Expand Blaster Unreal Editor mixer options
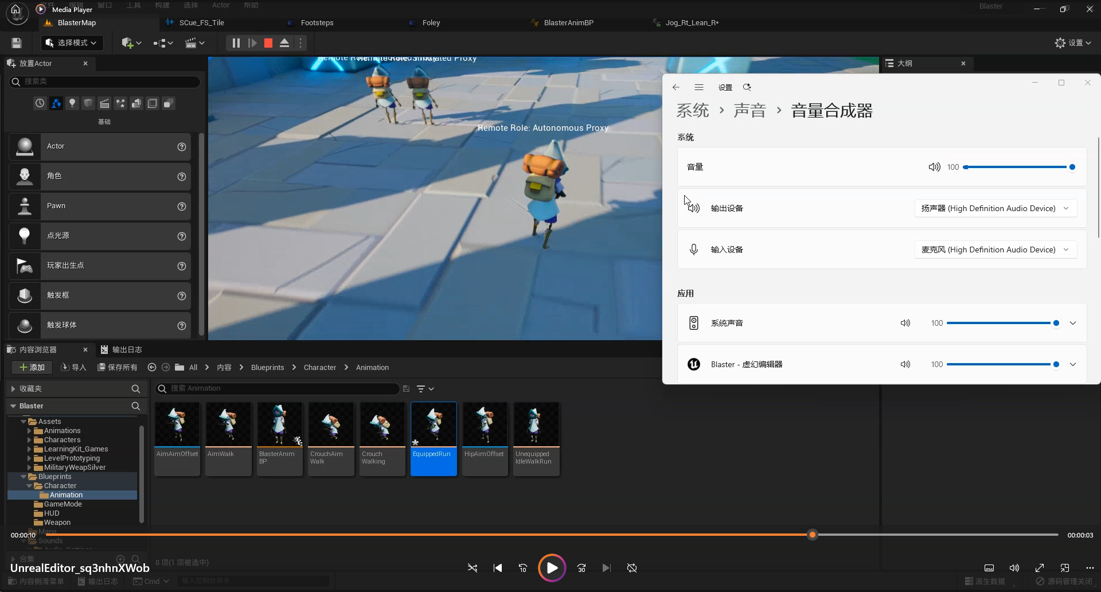Viewport: 1101px width, 592px height. (x=1073, y=364)
